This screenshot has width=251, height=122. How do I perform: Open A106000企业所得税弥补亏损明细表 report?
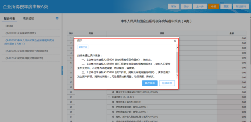(x=27, y=51)
